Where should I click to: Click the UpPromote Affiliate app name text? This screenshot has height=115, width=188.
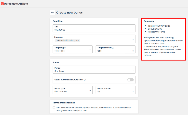coord(16,4)
